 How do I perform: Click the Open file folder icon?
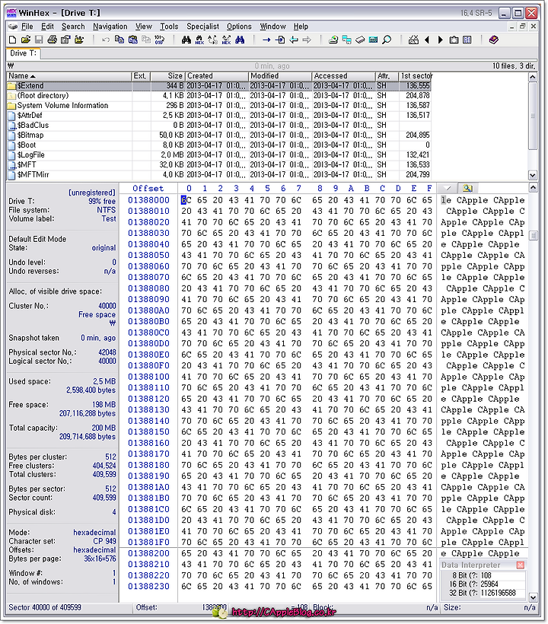click(x=26, y=40)
